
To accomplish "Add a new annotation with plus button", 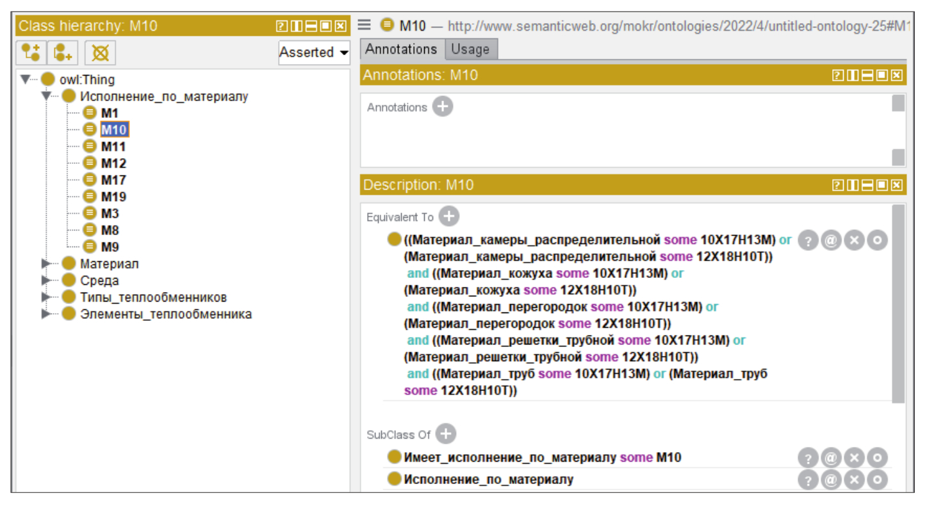I will pos(442,107).
